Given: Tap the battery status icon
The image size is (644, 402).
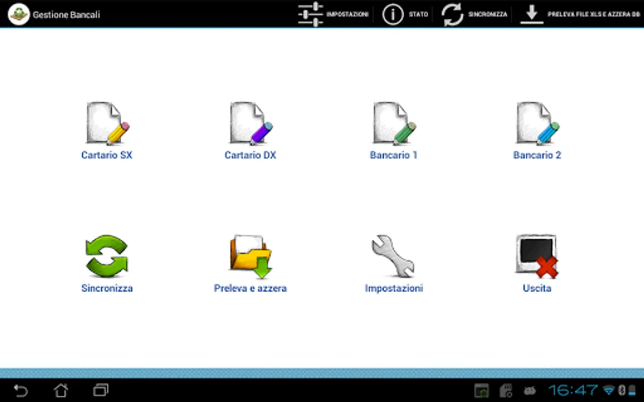Looking at the screenshot, I should click(632, 391).
